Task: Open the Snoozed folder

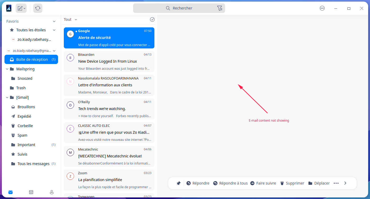Action: point(31,78)
